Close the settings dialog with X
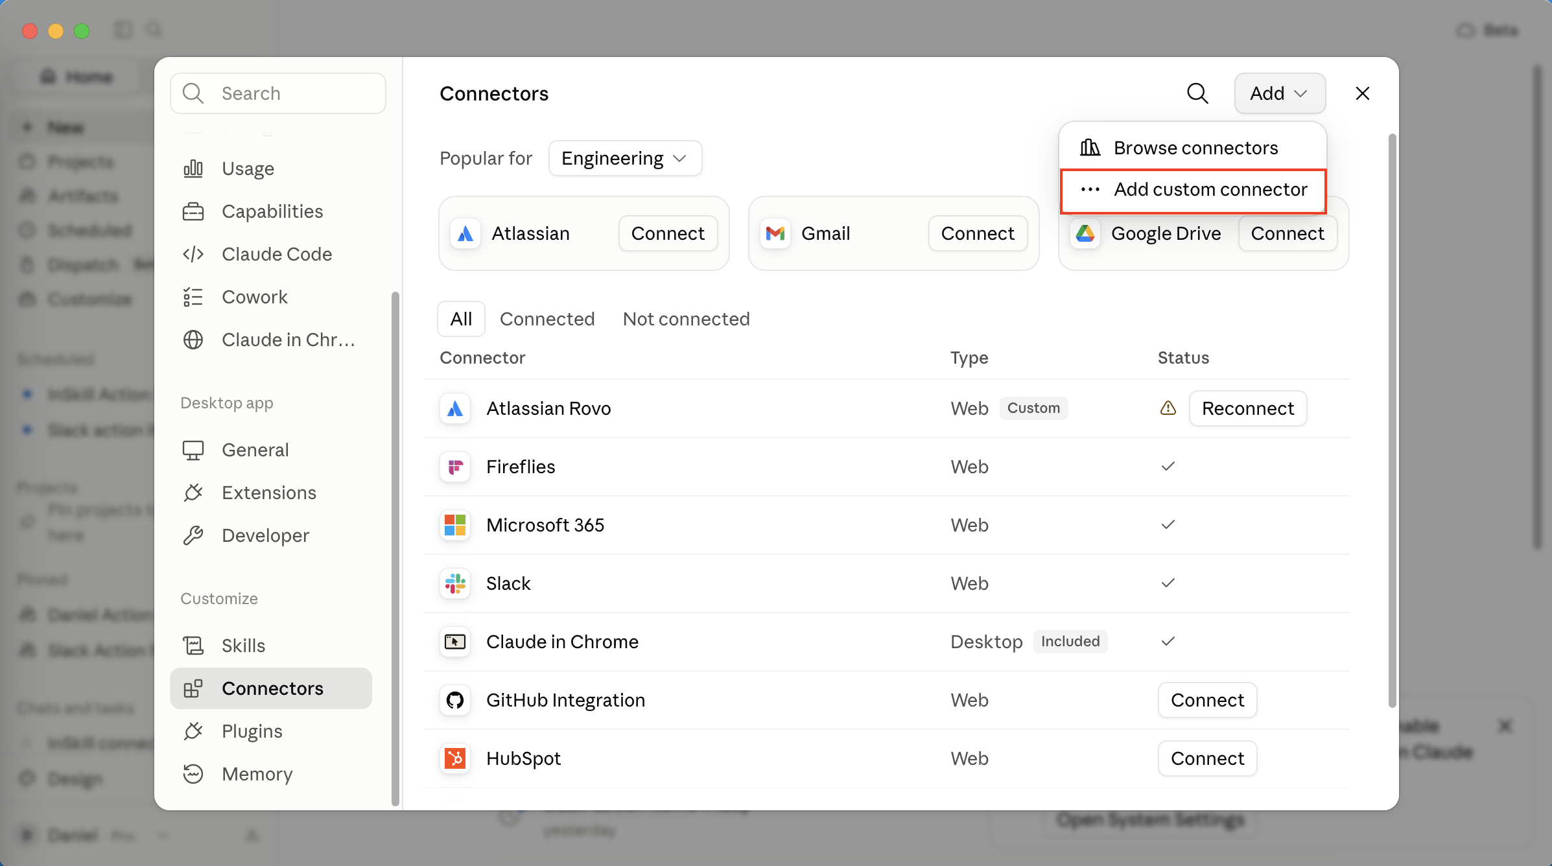This screenshot has width=1552, height=866. pos(1362,93)
